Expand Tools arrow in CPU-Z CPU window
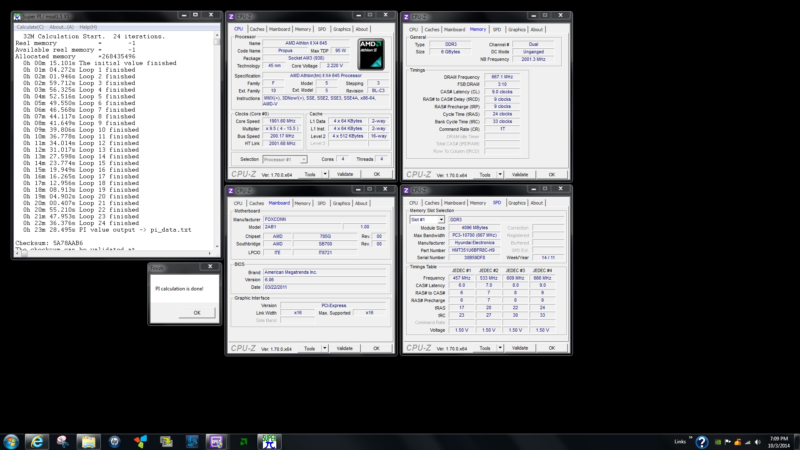800x450 pixels. pyautogui.click(x=325, y=174)
